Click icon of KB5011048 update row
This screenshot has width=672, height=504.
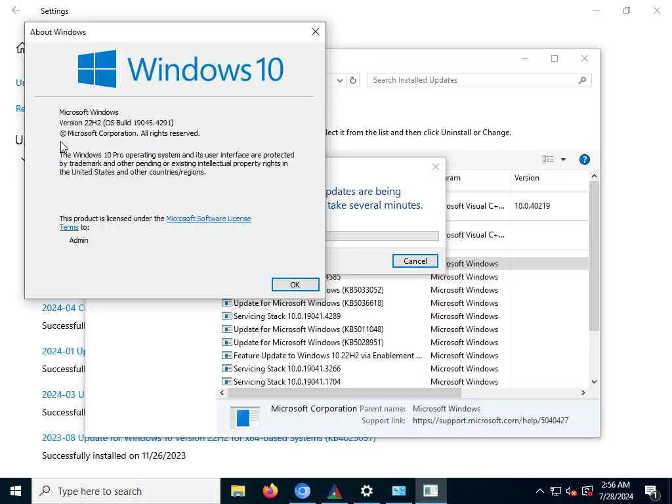coord(226,329)
